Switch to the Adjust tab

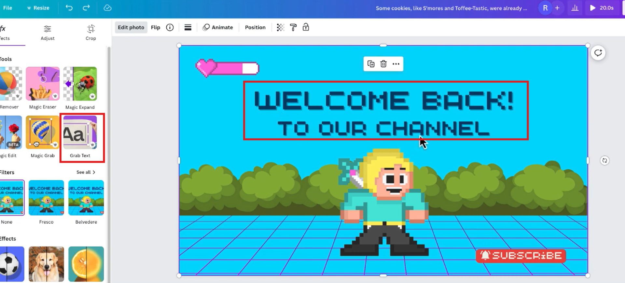[48, 33]
